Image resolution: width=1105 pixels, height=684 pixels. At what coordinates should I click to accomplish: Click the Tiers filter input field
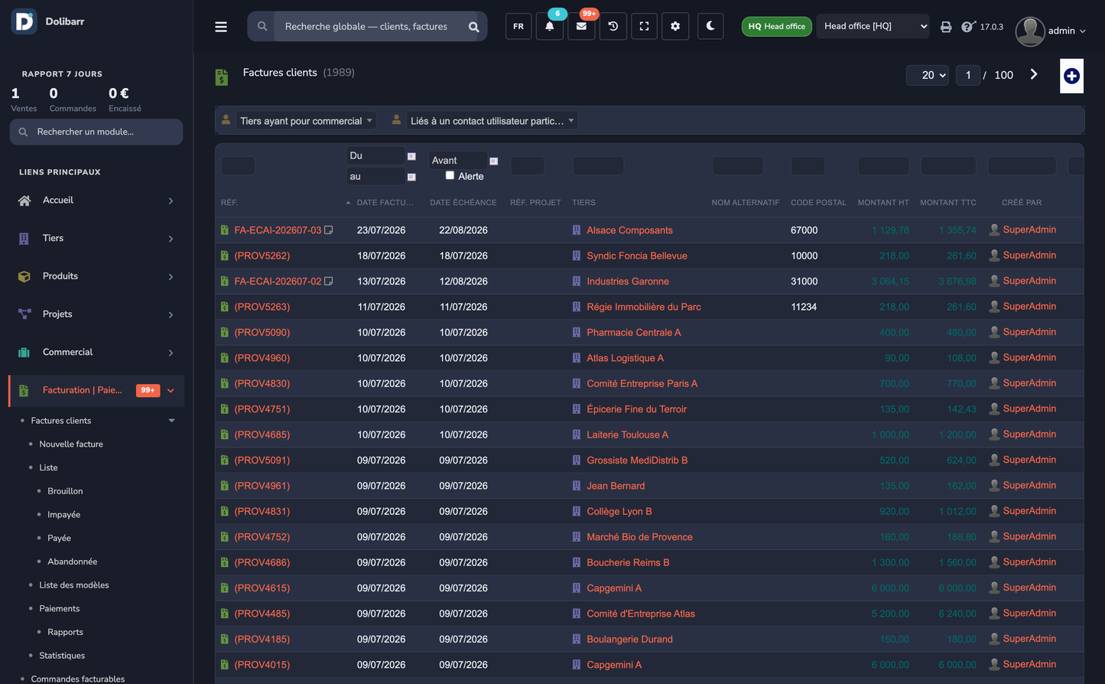[x=598, y=166]
